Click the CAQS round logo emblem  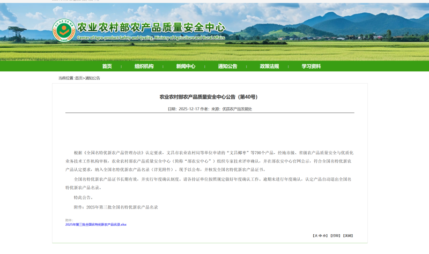coord(64,31)
